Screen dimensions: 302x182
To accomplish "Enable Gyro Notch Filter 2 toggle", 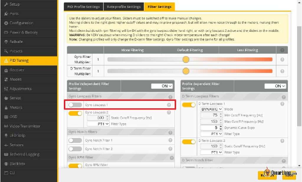I will point(75,149).
